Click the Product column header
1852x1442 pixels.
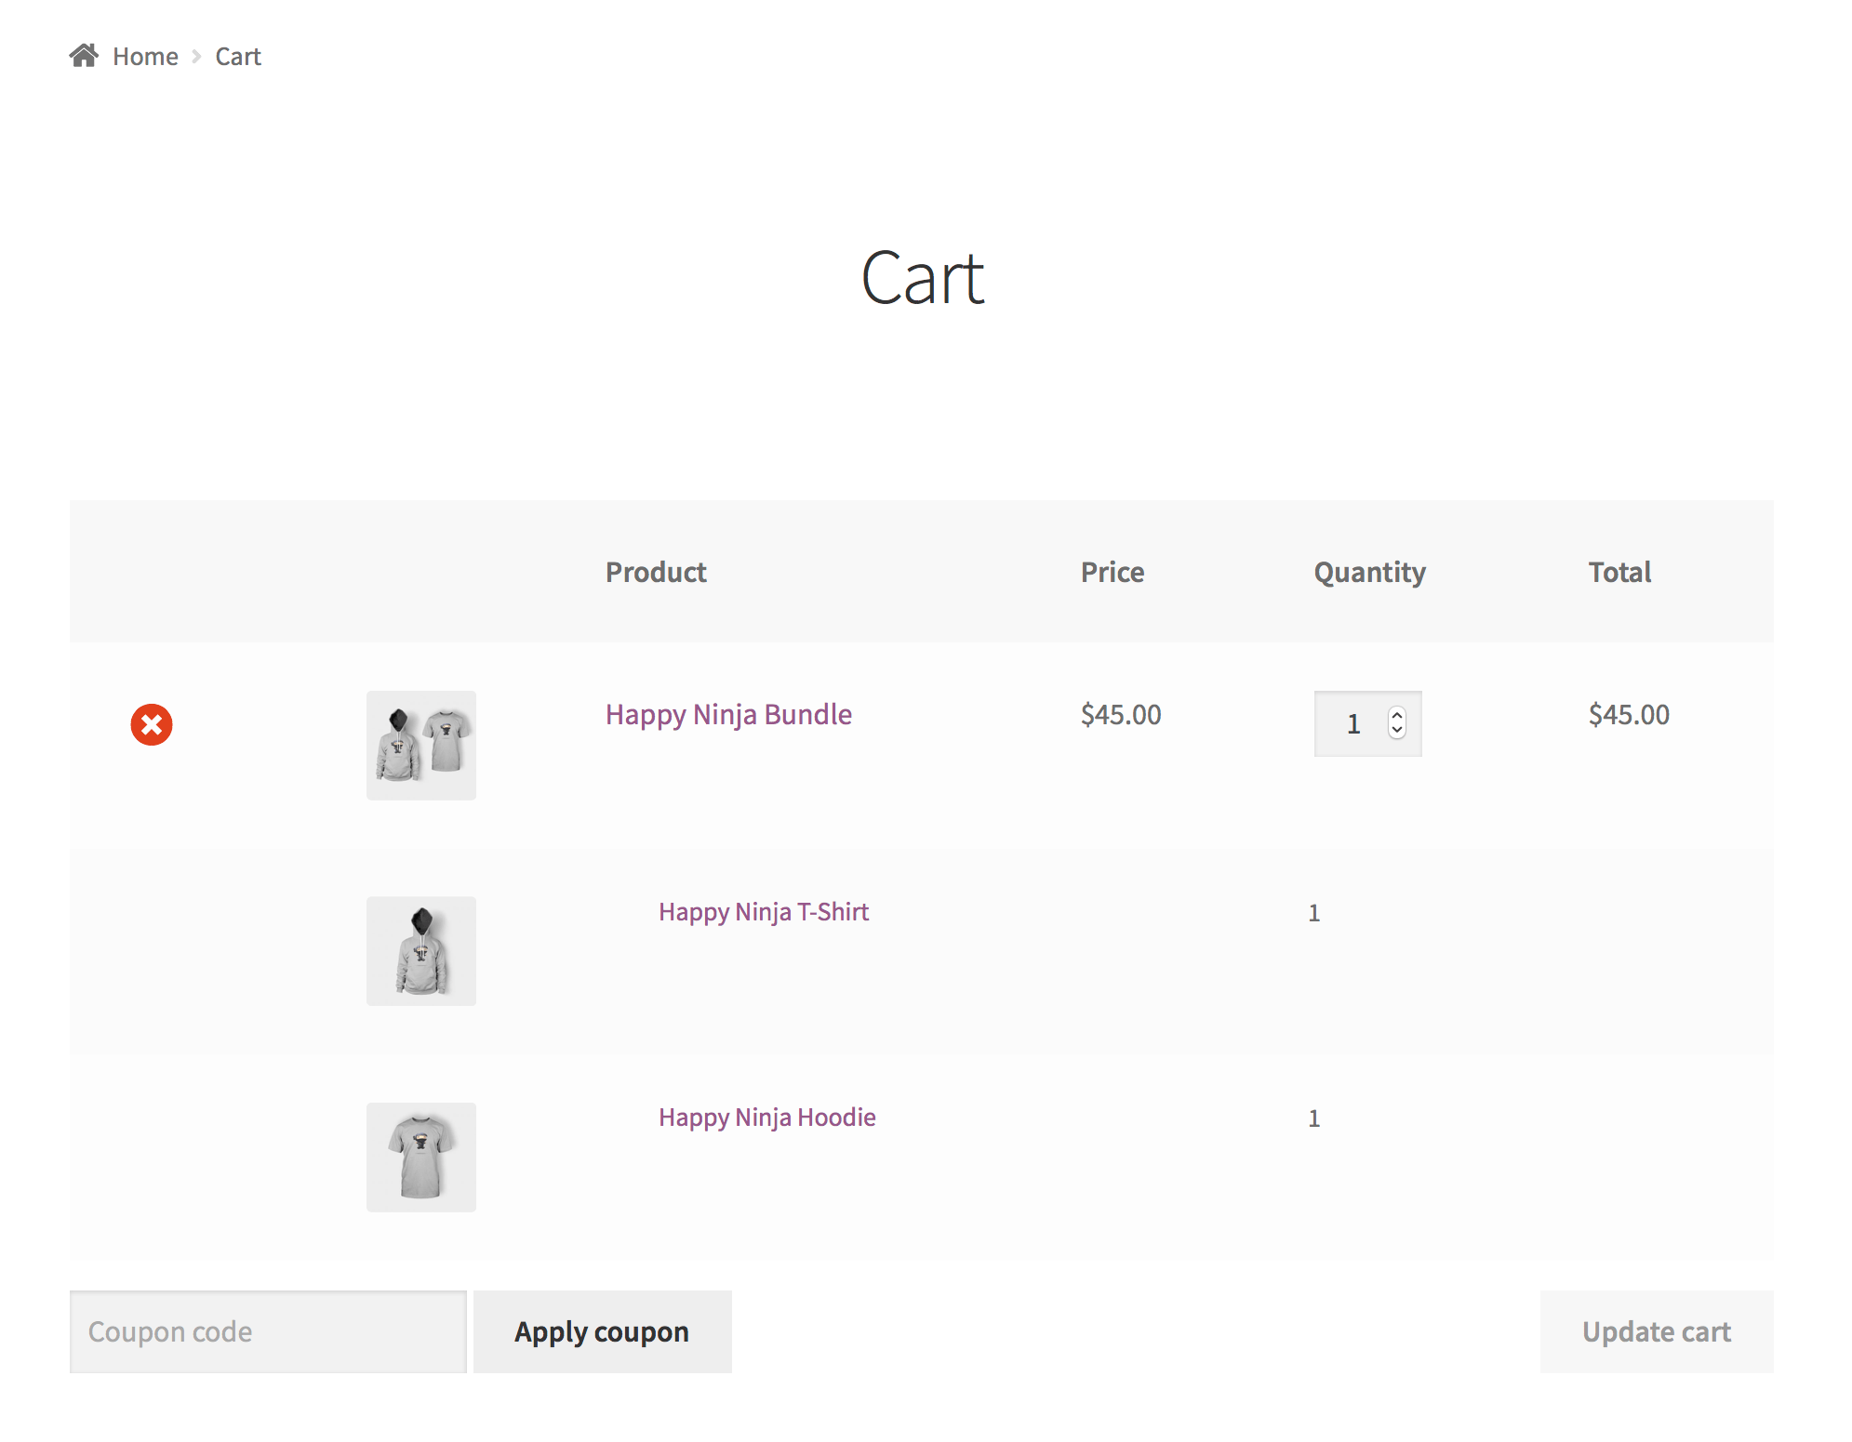pos(655,572)
